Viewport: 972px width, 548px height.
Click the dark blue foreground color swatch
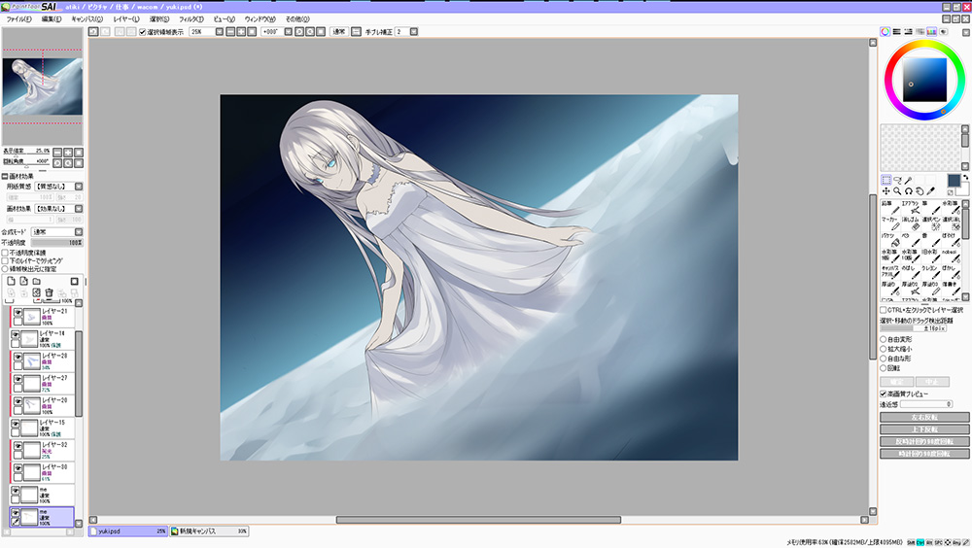click(954, 181)
